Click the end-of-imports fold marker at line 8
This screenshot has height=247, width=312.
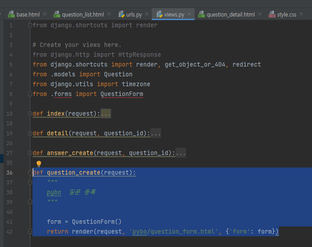[30, 94]
